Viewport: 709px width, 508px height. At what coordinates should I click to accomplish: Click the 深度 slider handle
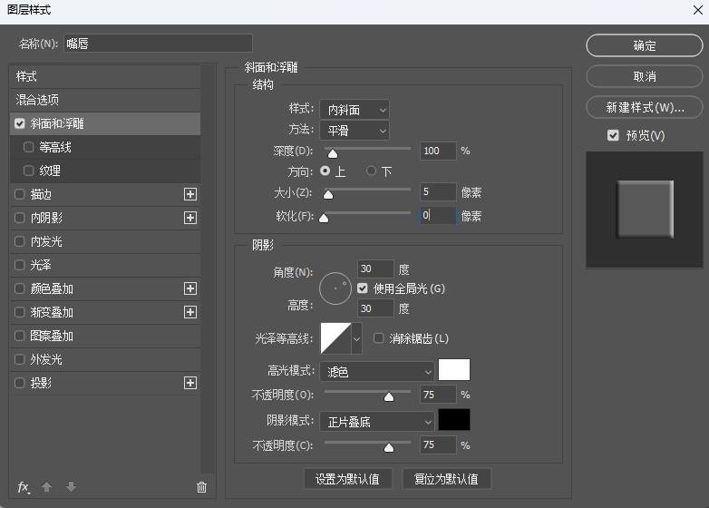(x=333, y=154)
